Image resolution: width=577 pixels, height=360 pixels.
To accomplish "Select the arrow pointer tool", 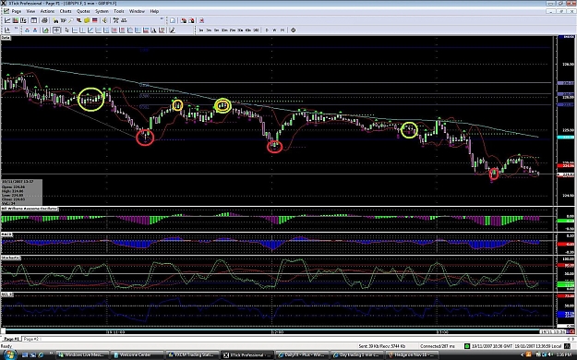I will pos(66,30).
